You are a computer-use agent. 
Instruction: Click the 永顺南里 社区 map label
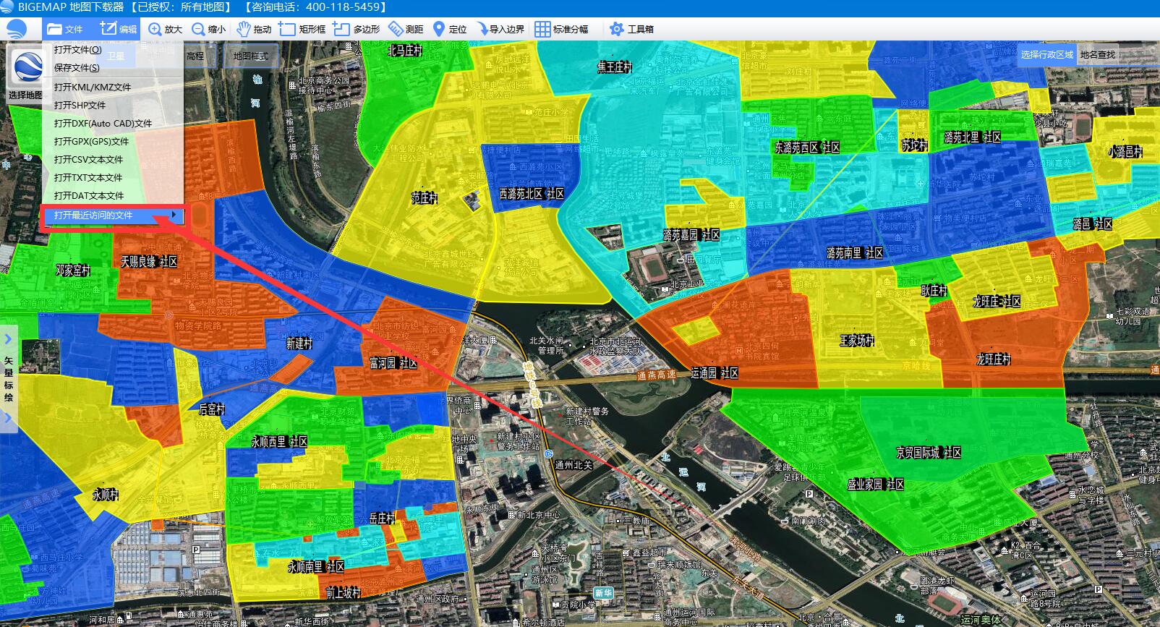(315, 566)
